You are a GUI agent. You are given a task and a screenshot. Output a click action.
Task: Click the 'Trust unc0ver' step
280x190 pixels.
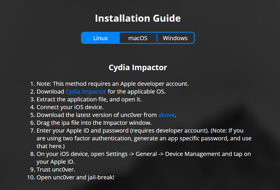click(x=56, y=169)
